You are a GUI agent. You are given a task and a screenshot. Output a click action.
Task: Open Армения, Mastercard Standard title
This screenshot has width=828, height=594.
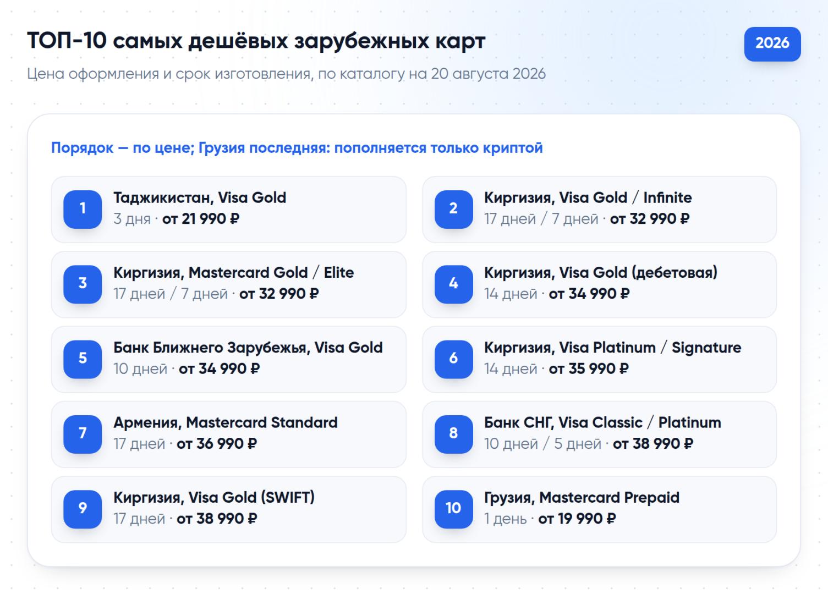226,423
